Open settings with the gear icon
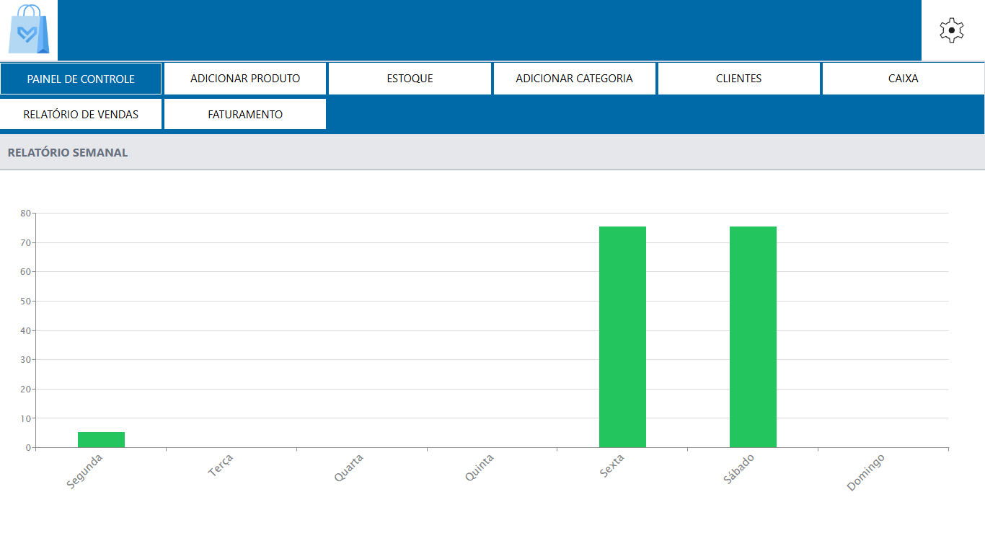This screenshot has width=985, height=554. [952, 30]
